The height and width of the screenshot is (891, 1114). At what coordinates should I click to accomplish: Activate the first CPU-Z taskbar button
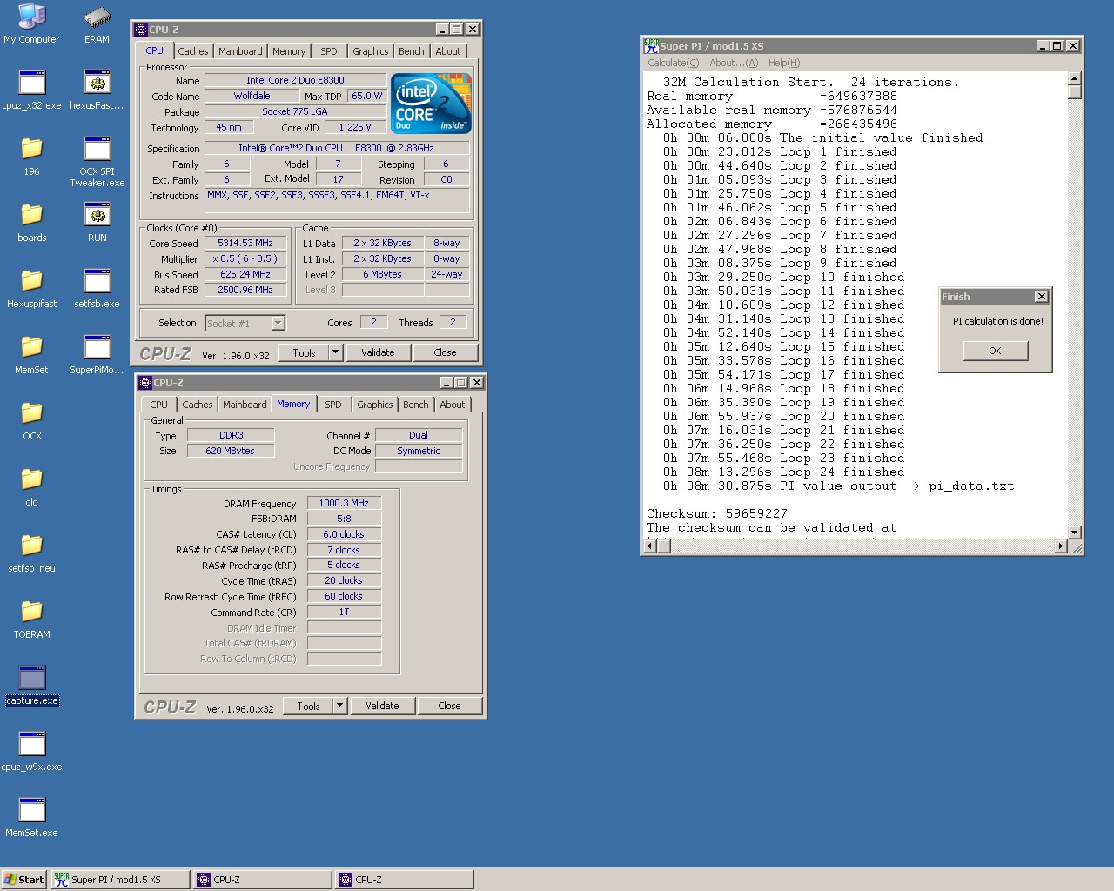click(263, 880)
